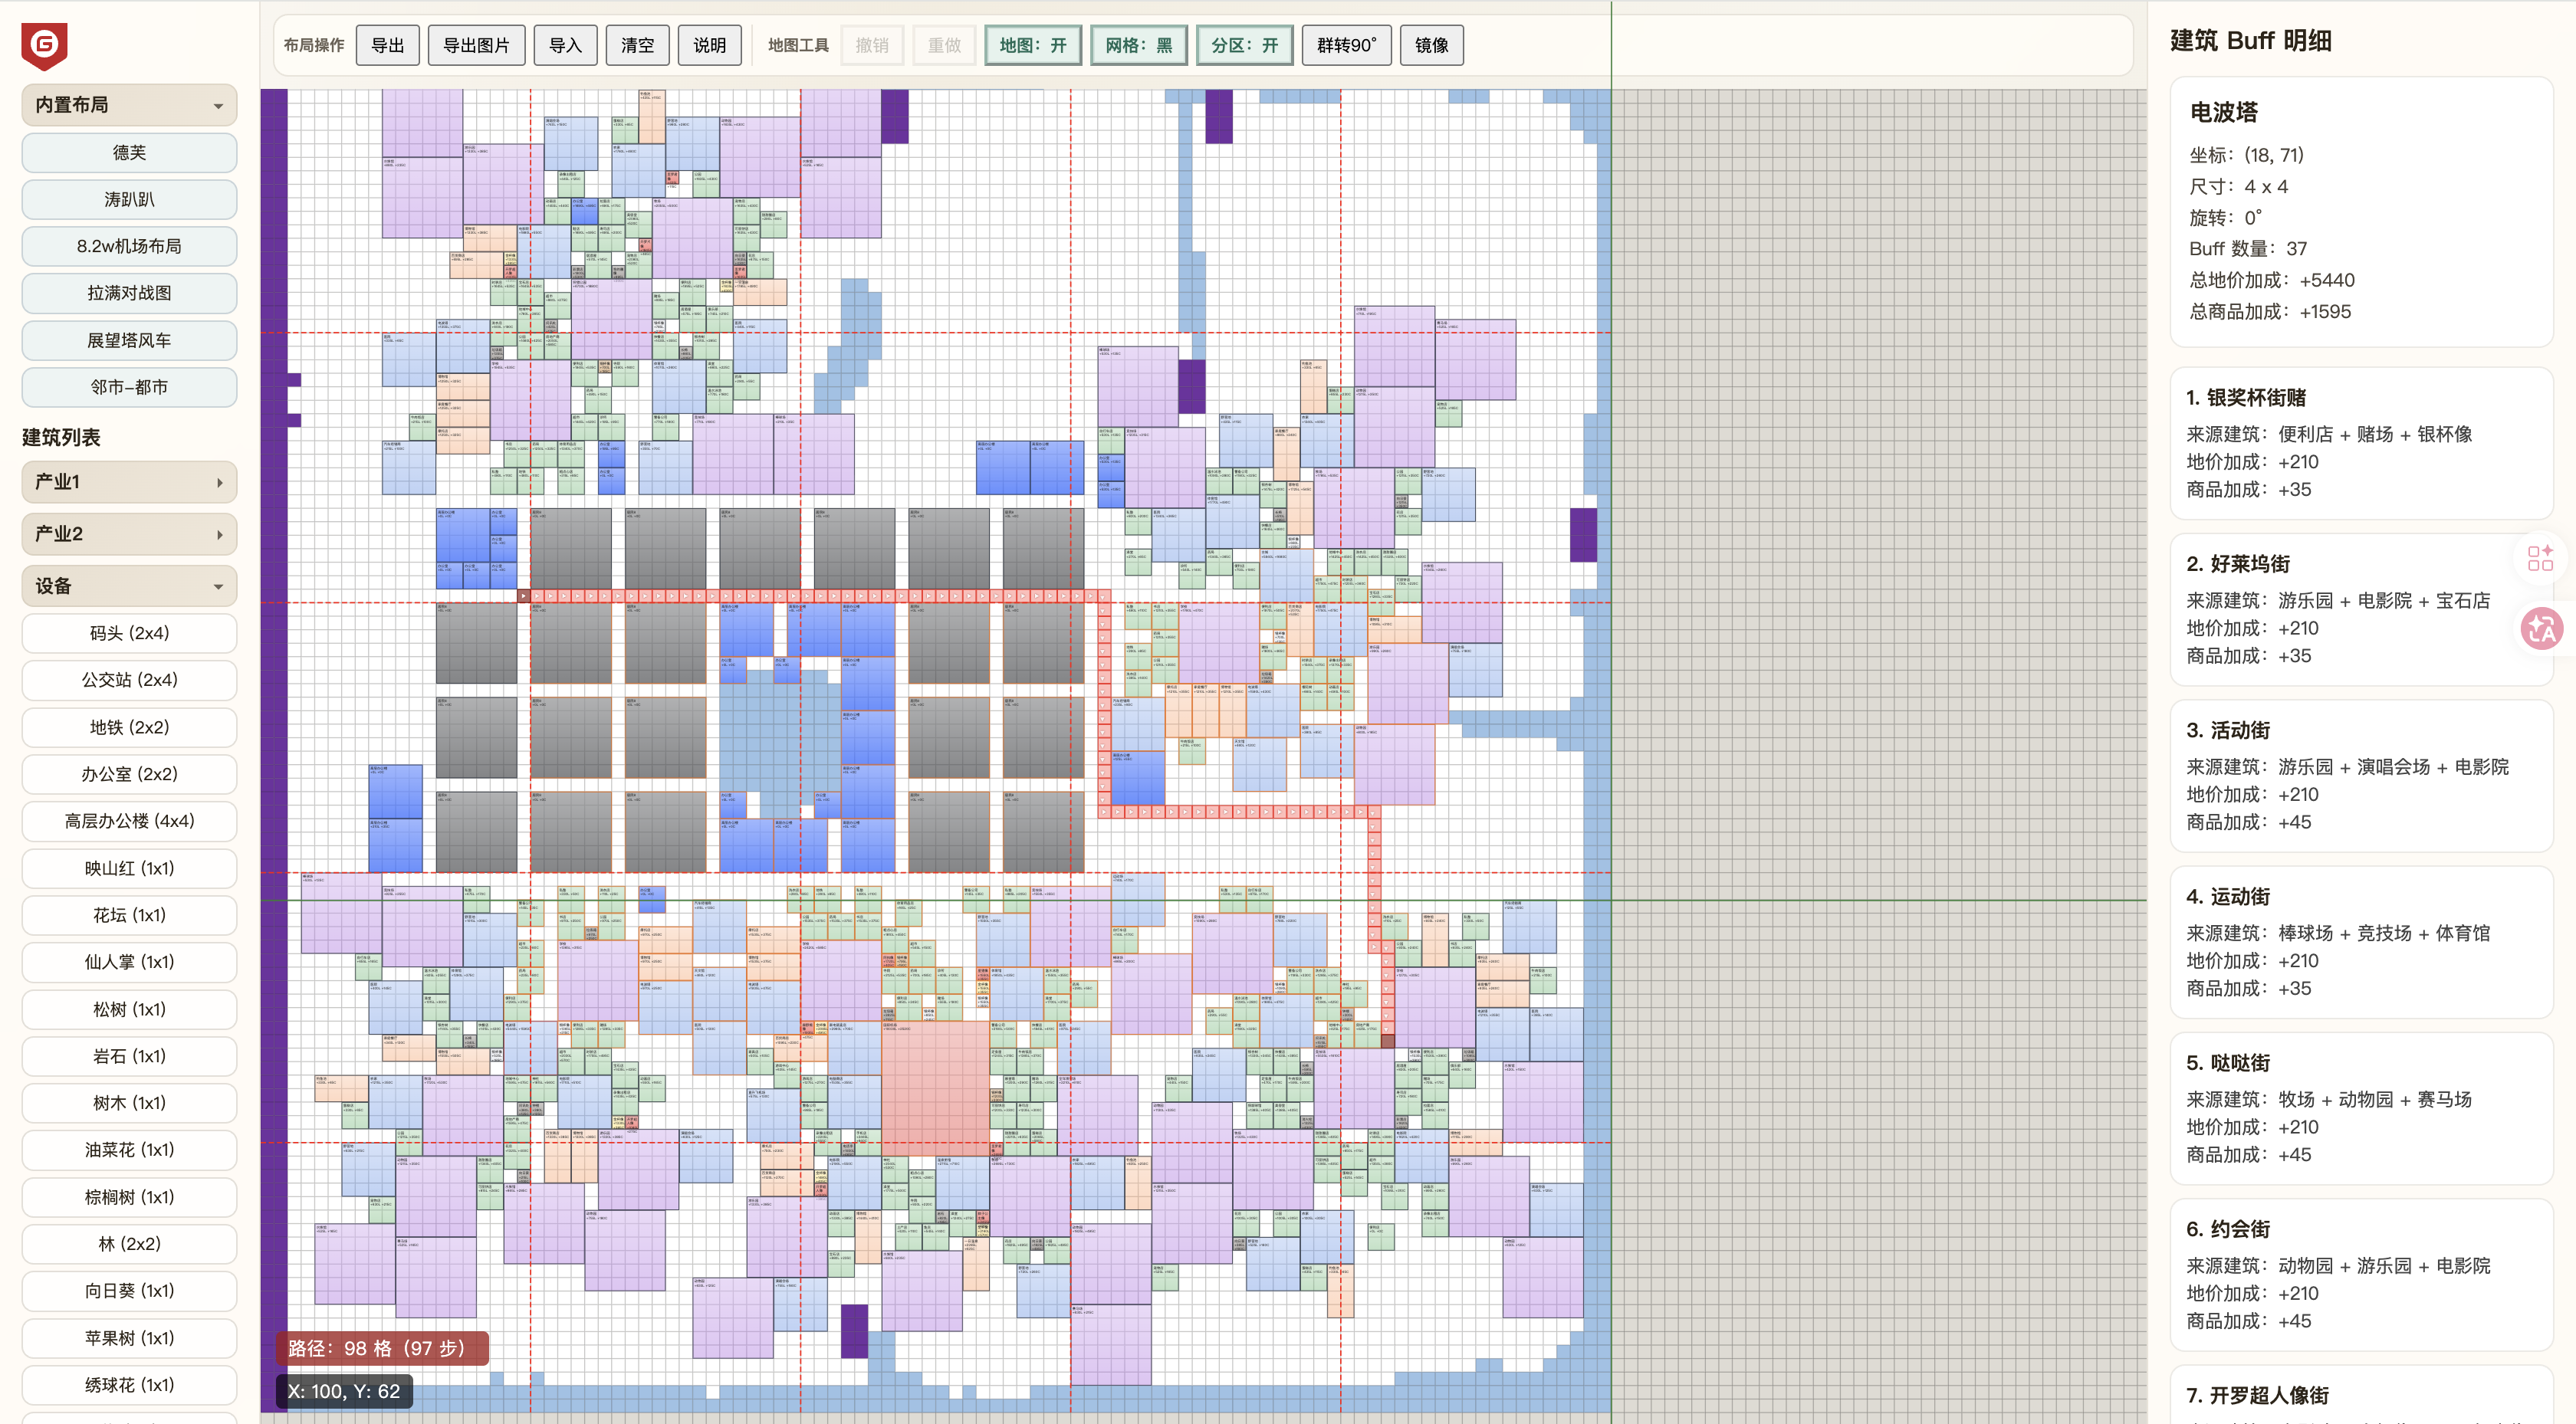The image size is (2576, 1424).
Task: Select 苹果树 (1x1) item
Action: (129, 1338)
